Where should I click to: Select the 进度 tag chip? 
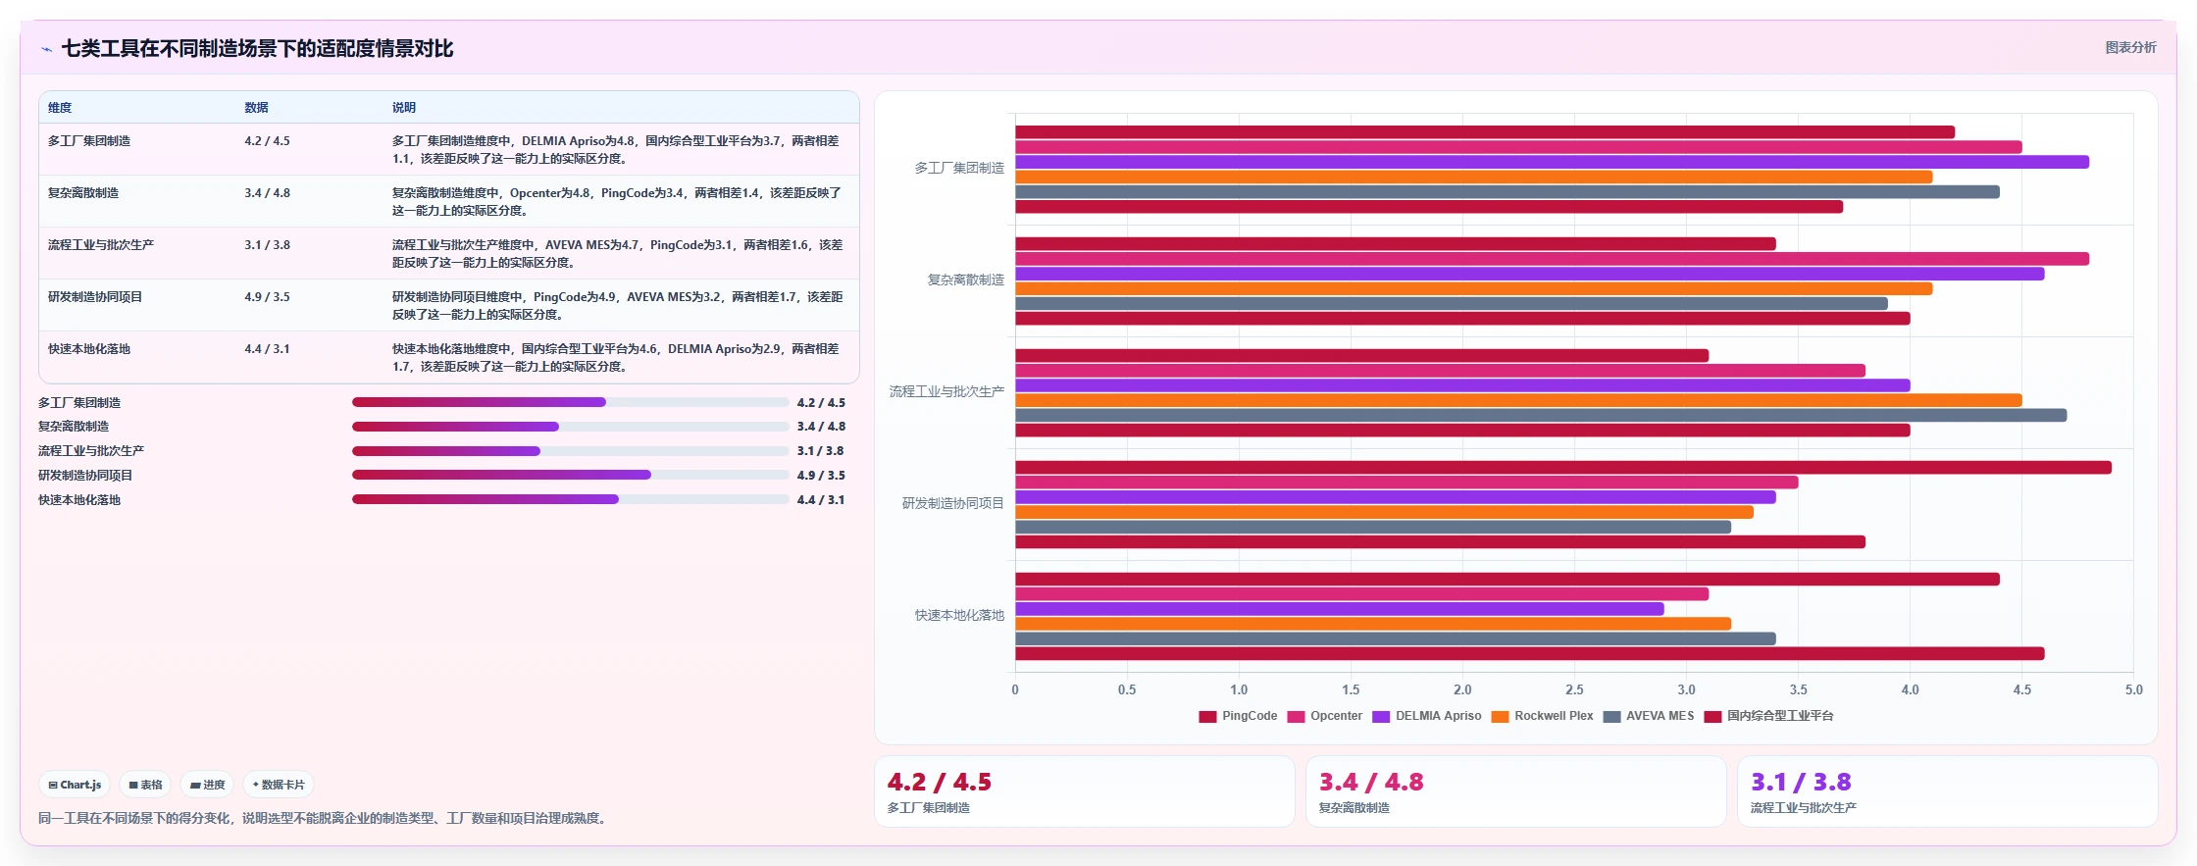[207, 785]
